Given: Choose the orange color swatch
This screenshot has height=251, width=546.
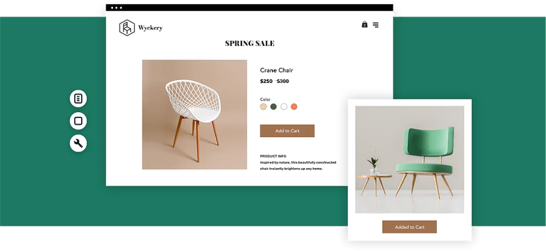Looking at the screenshot, I should coord(294,106).
